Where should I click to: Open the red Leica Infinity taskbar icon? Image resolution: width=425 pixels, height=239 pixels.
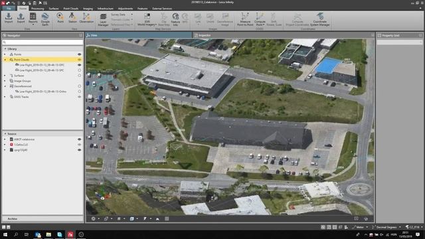point(70,234)
